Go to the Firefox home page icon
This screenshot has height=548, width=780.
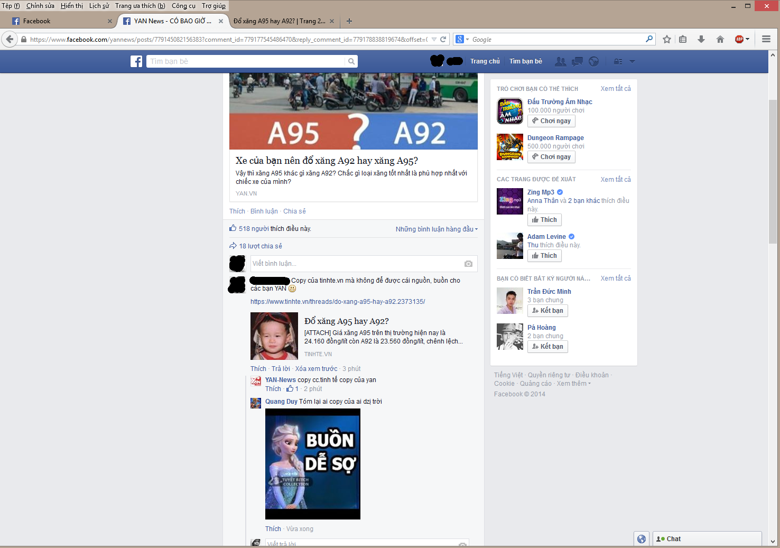[720, 39]
